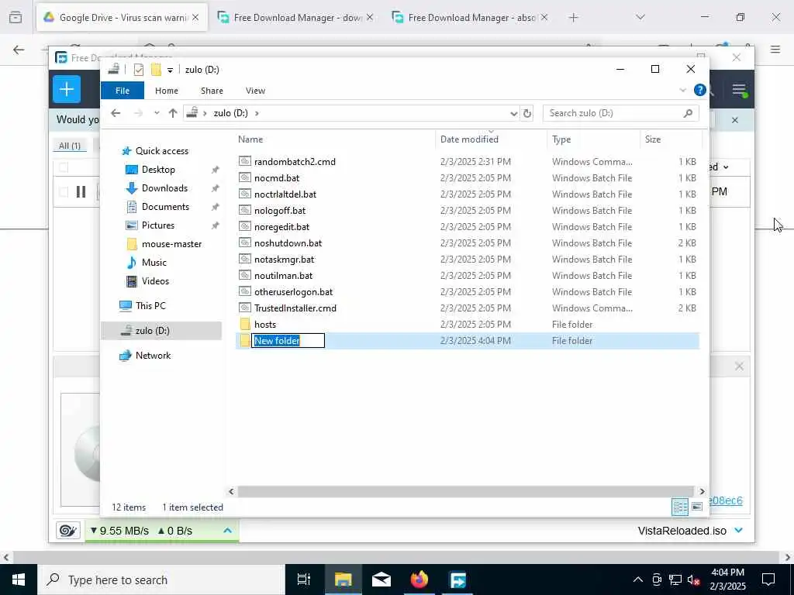Open Free Download Manager taskbar icon
Viewport: 794px width, 595px height.
457,580
